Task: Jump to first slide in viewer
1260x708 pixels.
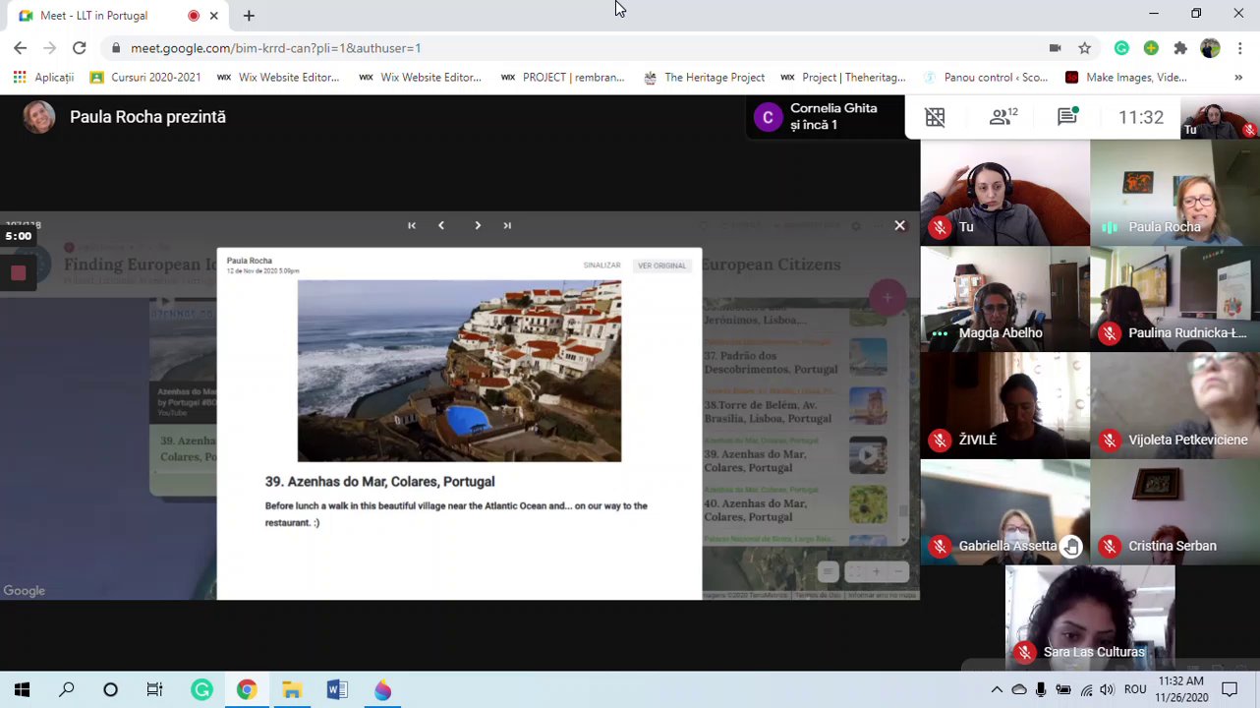Action: point(412,225)
